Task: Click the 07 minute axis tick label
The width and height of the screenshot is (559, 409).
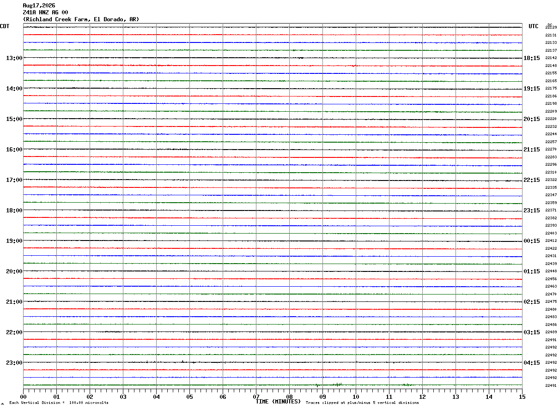Action: 256,397
